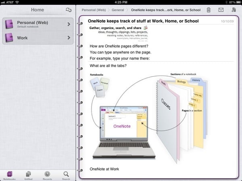Screen dimensions: 242x181
Task: Open the Personal (Web) notebook
Action: pyautogui.click(x=38, y=24)
